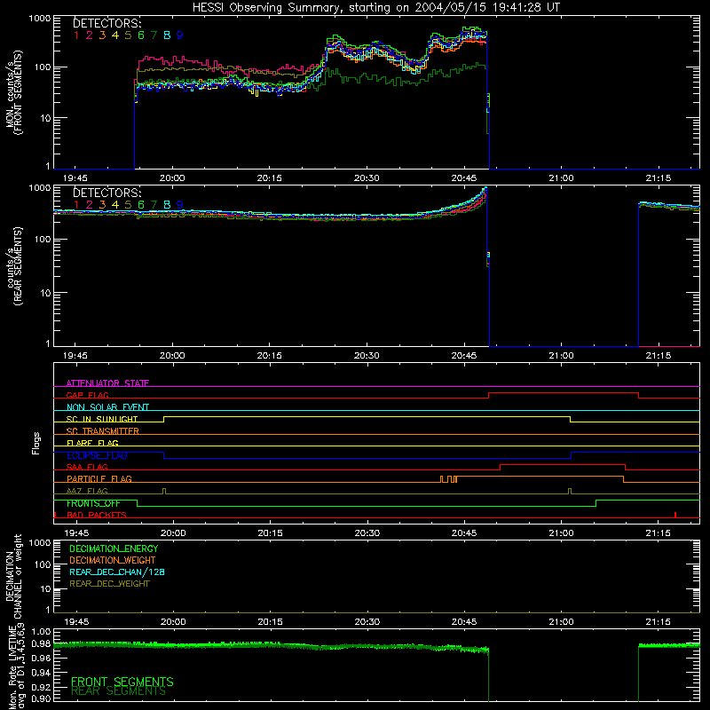The height and width of the screenshot is (710, 710).
Task: Pick magenta detector 2 in rear segments legend
Action: pyautogui.click(x=90, y=205)
